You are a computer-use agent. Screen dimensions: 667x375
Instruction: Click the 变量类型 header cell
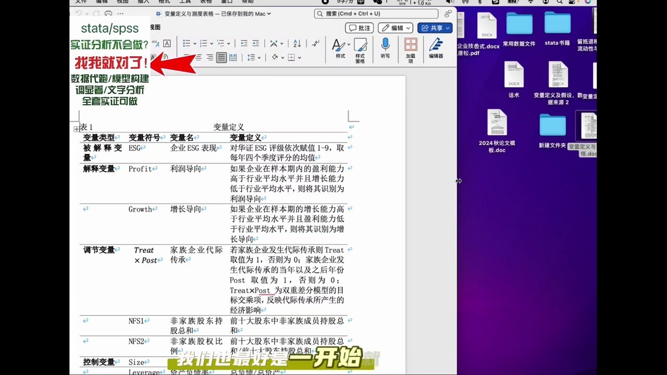click(98, 137)
